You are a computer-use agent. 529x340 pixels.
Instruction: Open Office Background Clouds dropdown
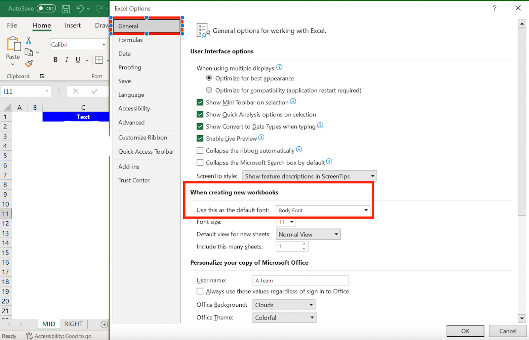coord(284,305)
